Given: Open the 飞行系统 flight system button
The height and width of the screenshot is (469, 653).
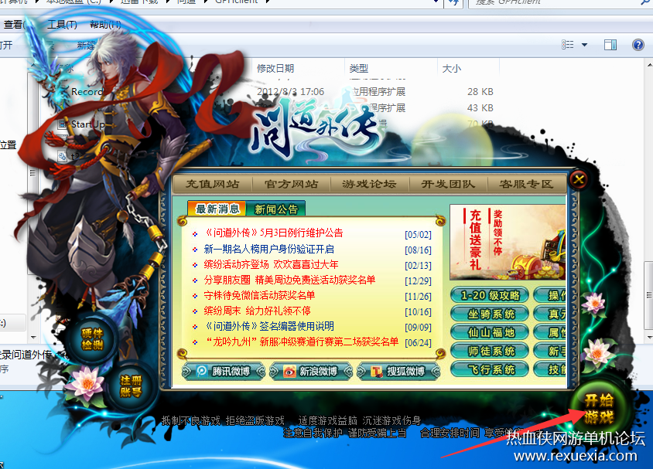Looking at the screenshot, I should pos(490,369).
